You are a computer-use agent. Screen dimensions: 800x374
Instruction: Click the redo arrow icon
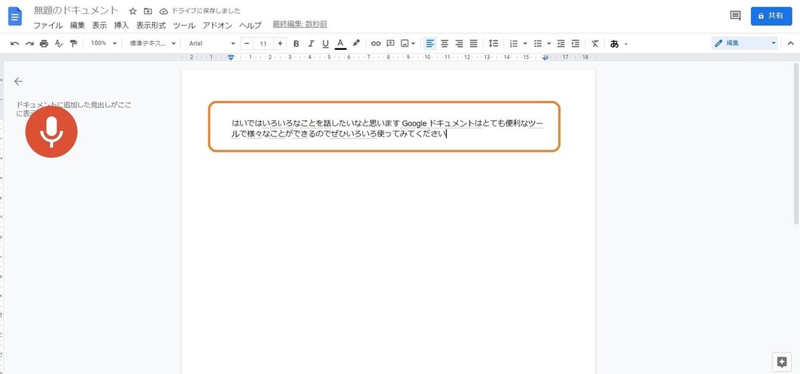click(x=29, y=43)
